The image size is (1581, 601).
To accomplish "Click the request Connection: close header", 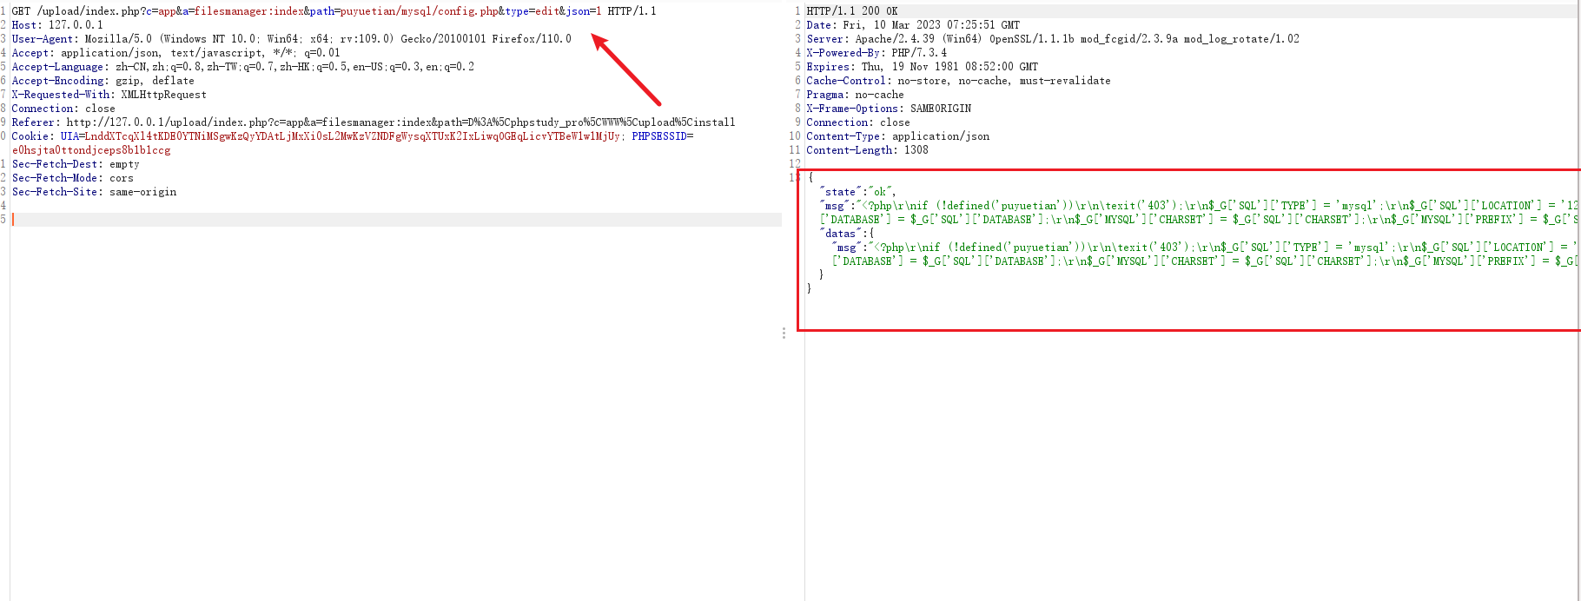I will [x=63, y=109].
